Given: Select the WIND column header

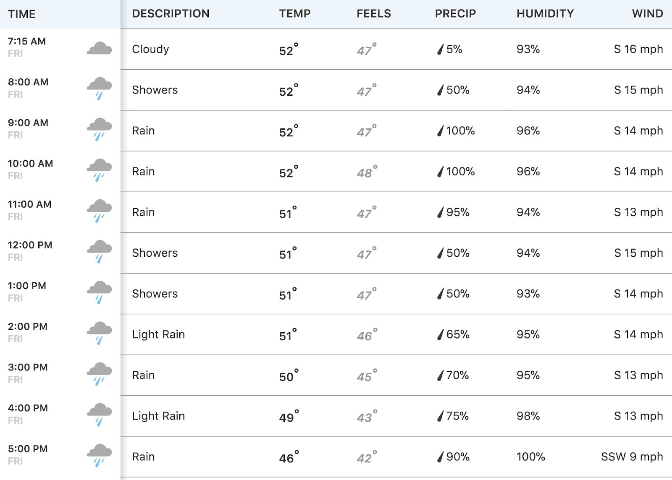Looking at the screenshot, I should point(647,14).
